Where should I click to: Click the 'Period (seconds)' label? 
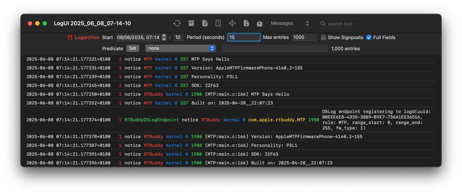[x=206, y=38]
